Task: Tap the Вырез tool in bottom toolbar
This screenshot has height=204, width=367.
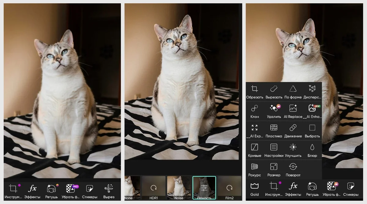Action: pos(109,191)
